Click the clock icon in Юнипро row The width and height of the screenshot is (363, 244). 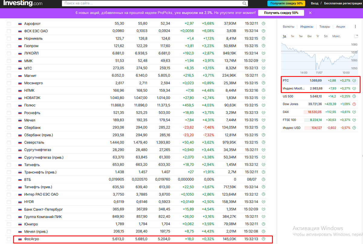[263, 224]
